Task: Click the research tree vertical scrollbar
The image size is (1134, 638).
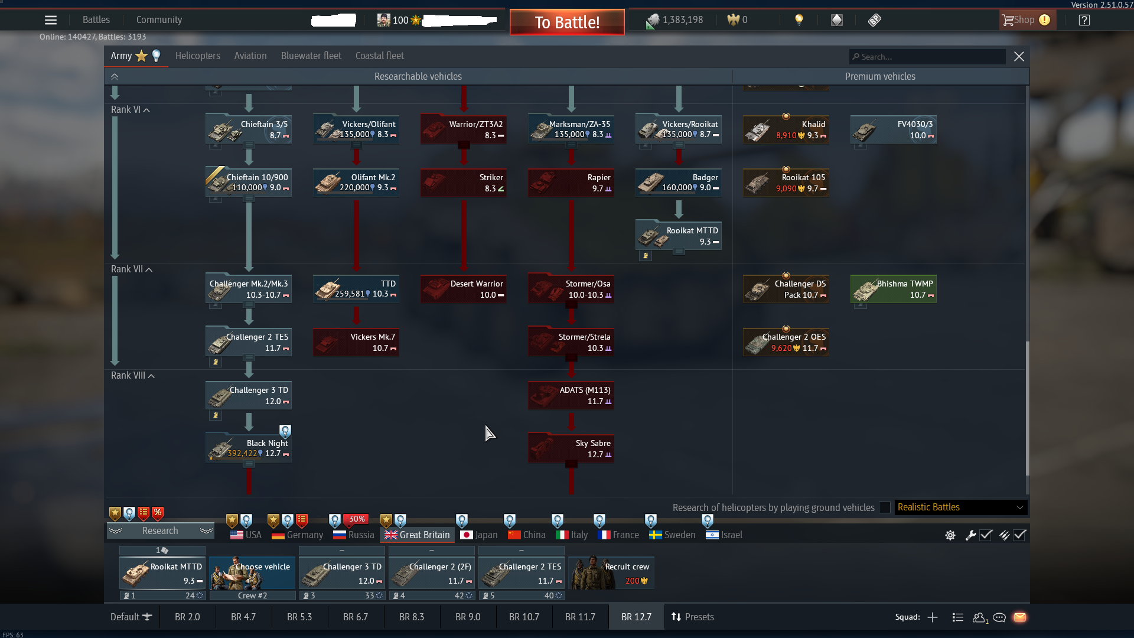Action: [1028, 408]
